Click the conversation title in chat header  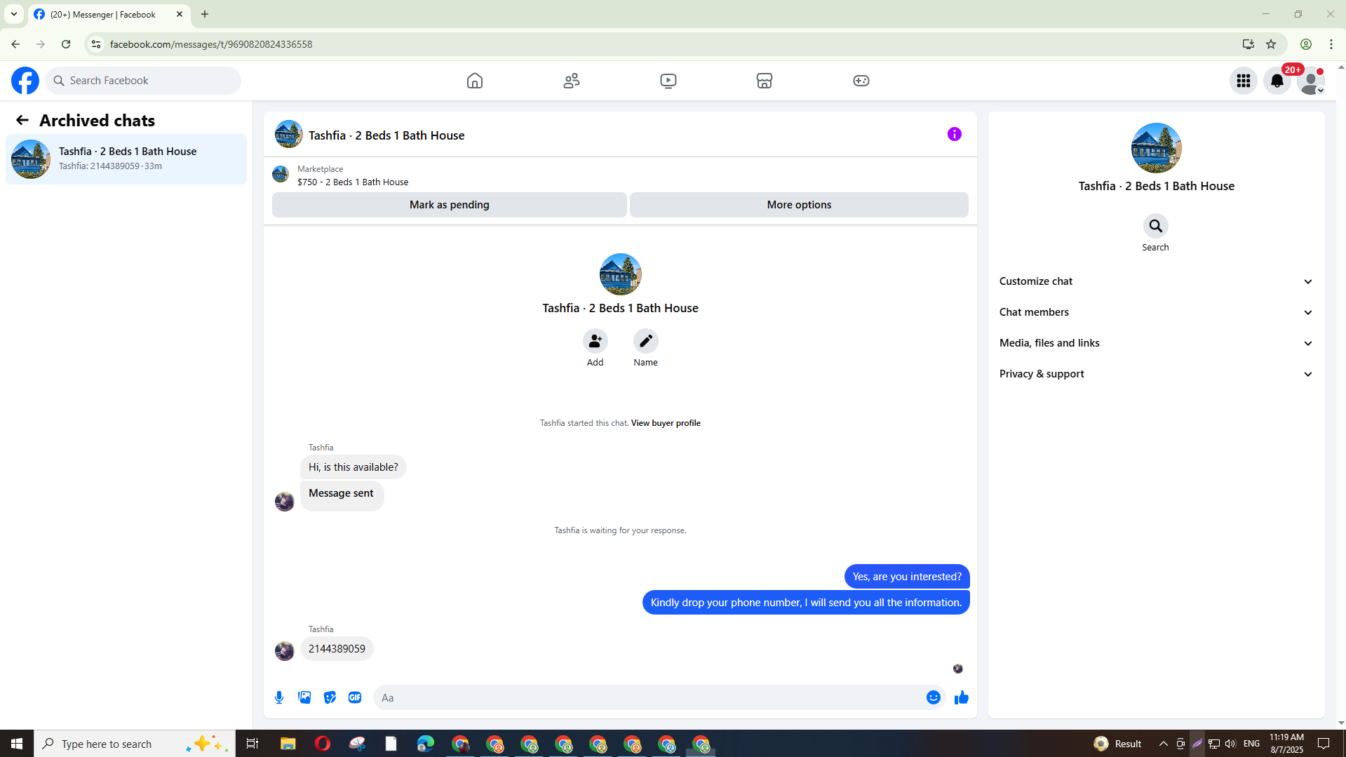(386, 135)
